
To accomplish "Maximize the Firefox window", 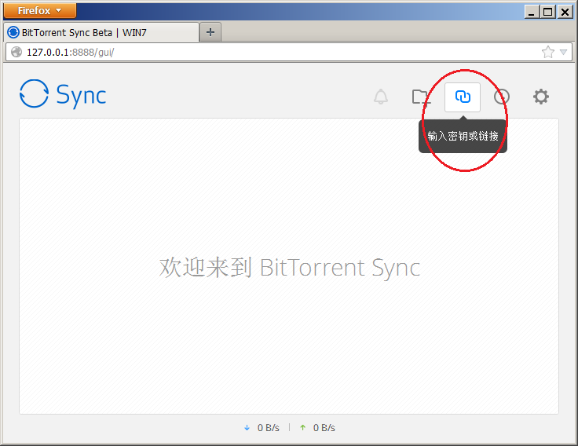I will [548, 11].
